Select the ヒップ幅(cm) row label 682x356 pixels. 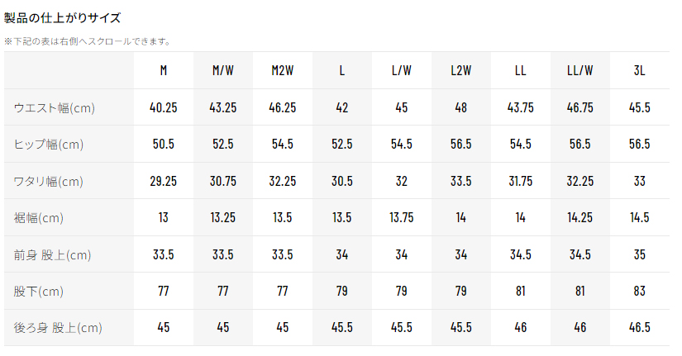[x=49, y=145]
